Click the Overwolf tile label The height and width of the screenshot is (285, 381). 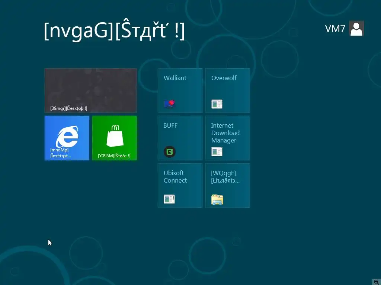(224, 78)
